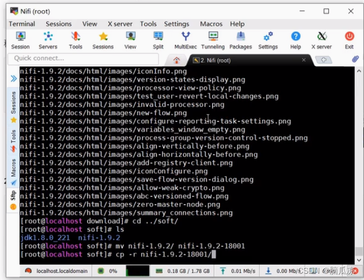
Task: Click the Tools toolbar icon
Action: tap(76, 40)
